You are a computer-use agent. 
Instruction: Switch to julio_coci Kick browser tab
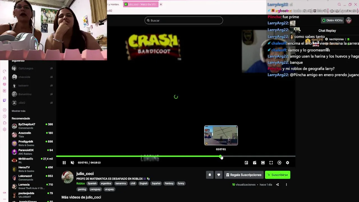pyautogui.click(x=141, y=4)
